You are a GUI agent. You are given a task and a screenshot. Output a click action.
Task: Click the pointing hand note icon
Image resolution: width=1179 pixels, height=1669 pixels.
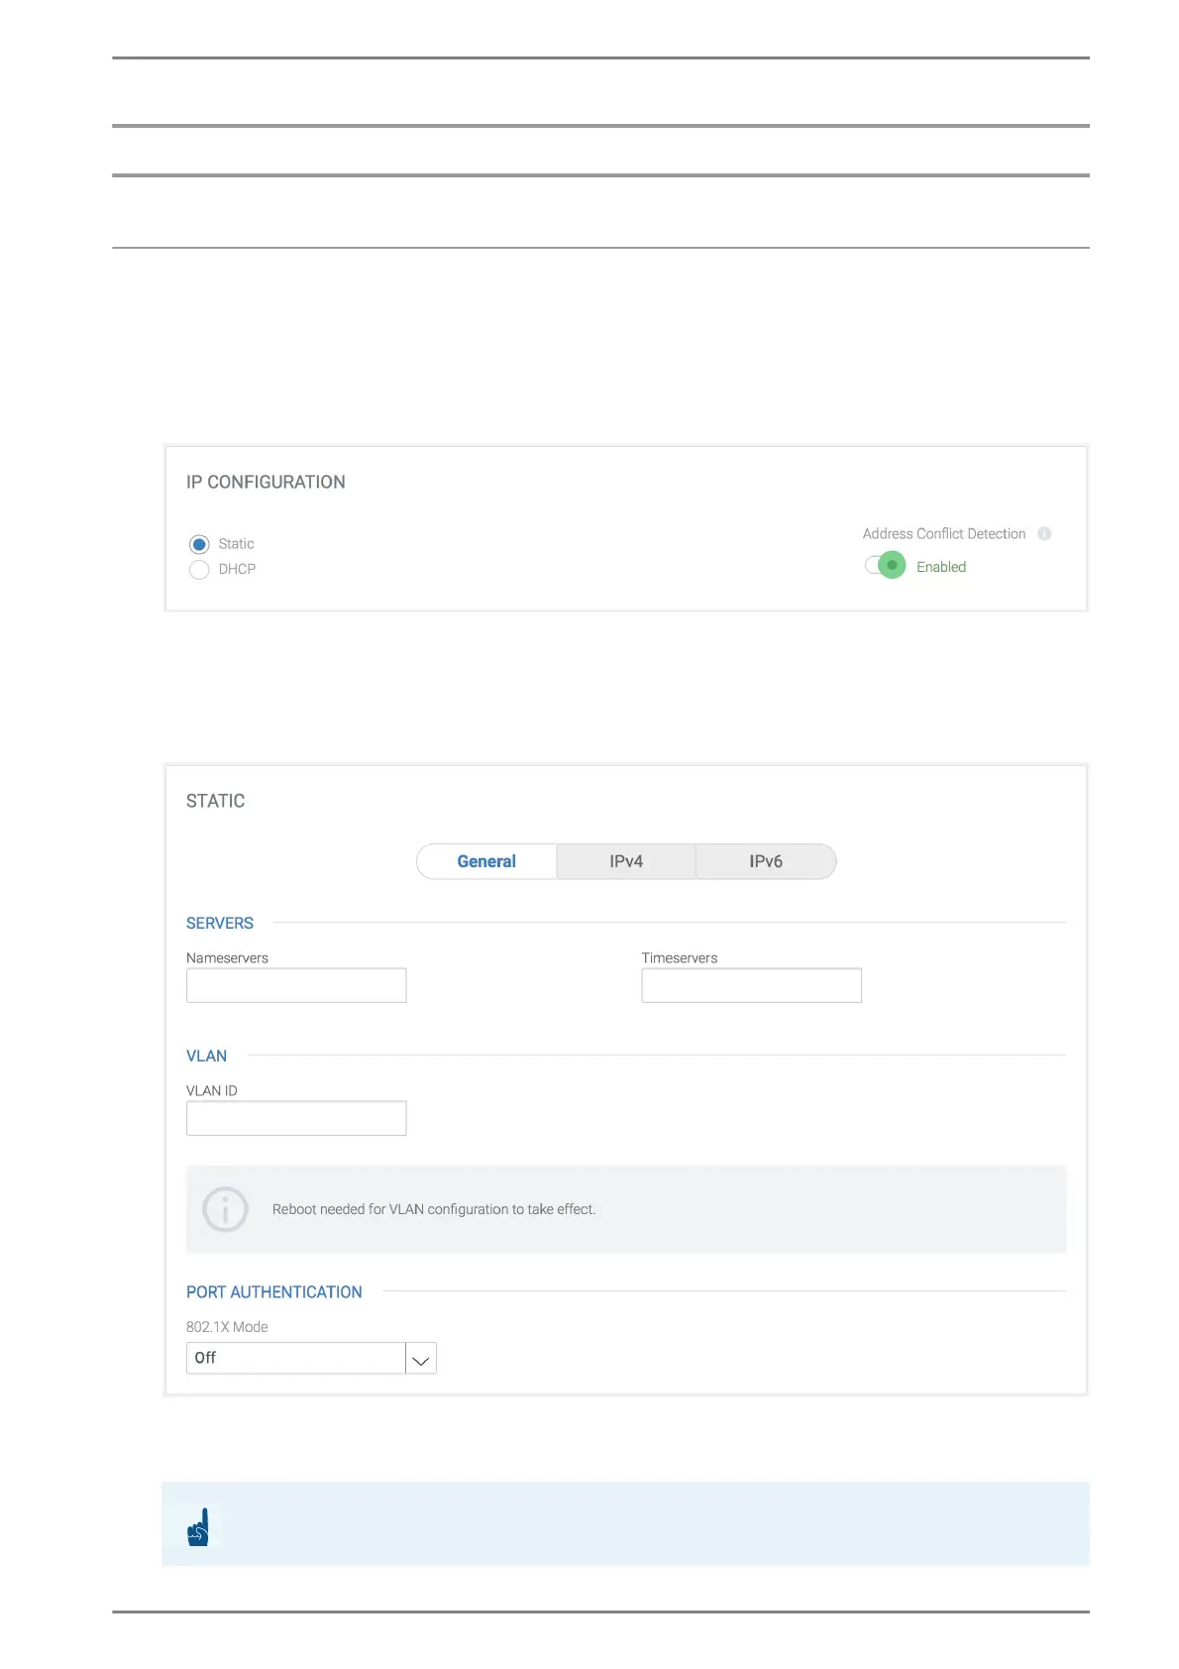198,1527
